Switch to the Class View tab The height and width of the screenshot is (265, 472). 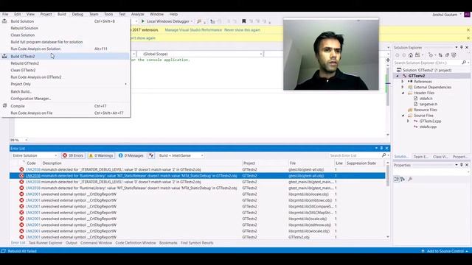click(x=440, y=157)
